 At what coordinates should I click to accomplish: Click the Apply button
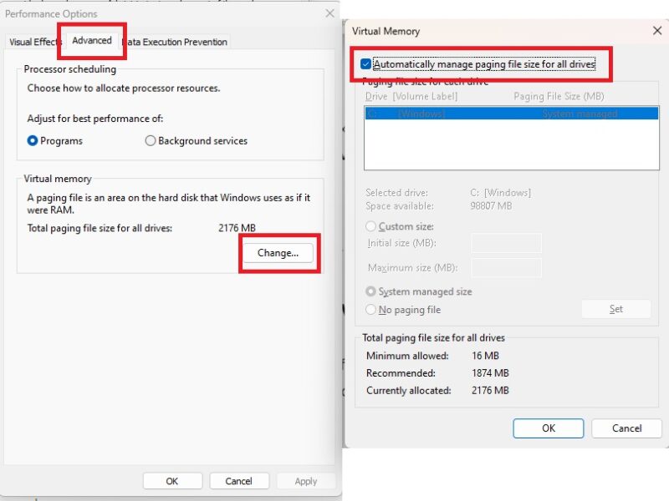306,480
